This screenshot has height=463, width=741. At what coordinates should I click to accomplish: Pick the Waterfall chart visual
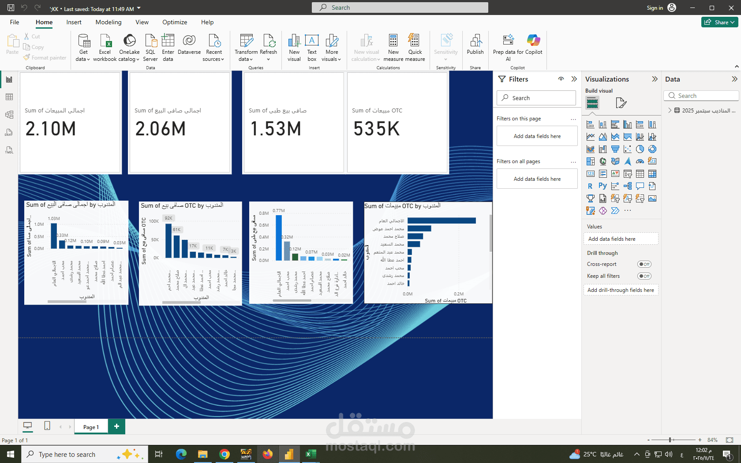(603, 149)
